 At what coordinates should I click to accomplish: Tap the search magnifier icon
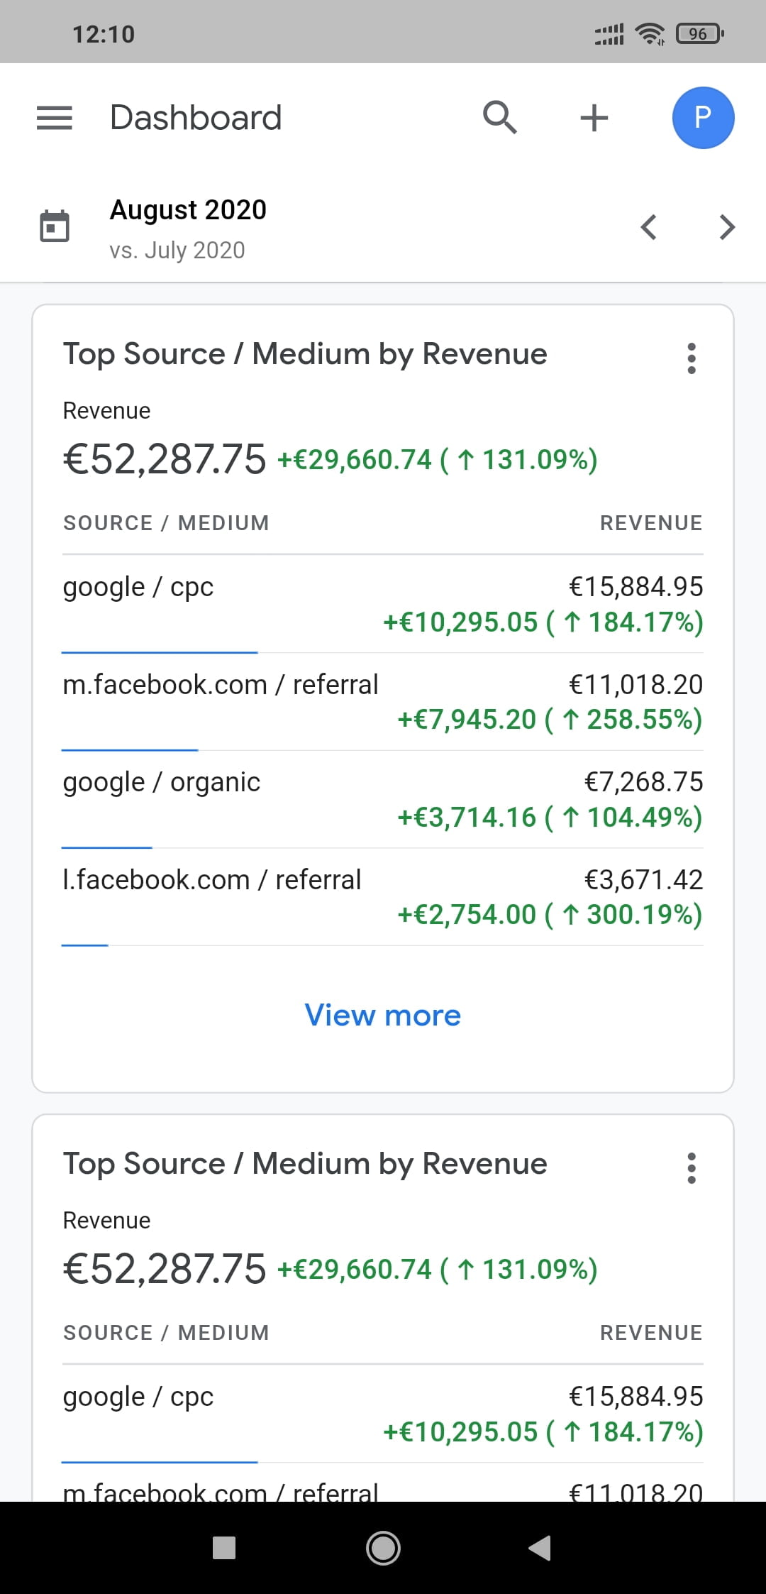[x=500, y=118]
